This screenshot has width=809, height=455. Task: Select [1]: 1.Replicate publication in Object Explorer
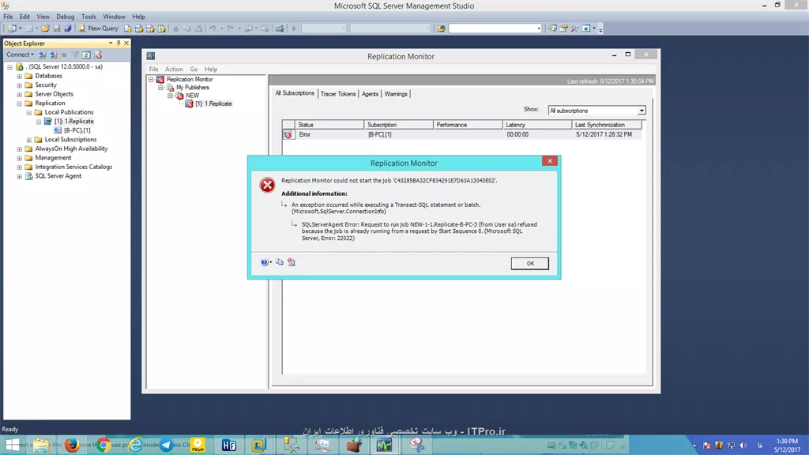coord(73,121)
